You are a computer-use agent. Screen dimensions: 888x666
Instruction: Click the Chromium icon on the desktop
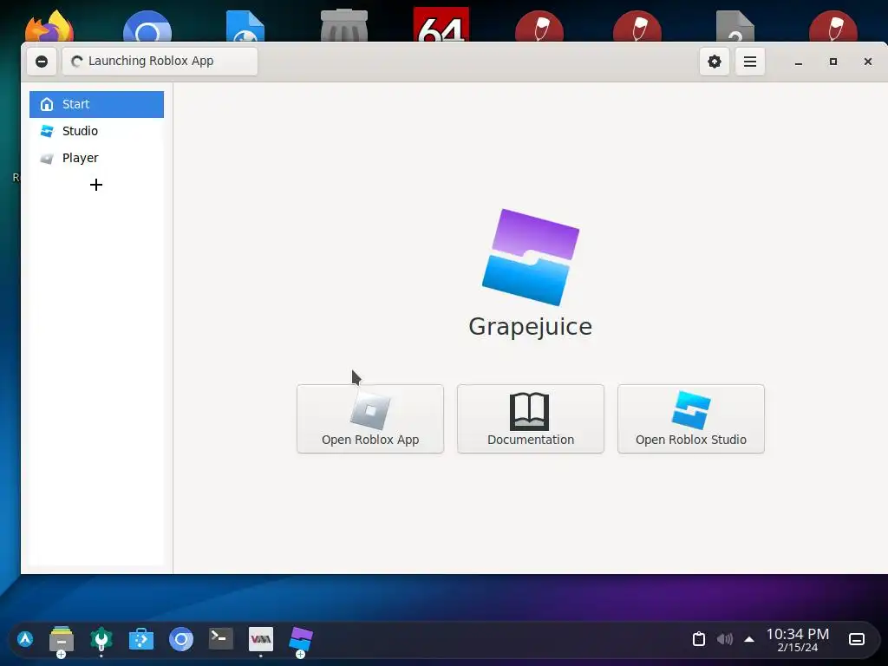(147, 26)
